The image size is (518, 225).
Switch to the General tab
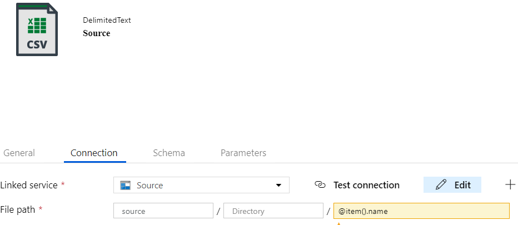19,153
